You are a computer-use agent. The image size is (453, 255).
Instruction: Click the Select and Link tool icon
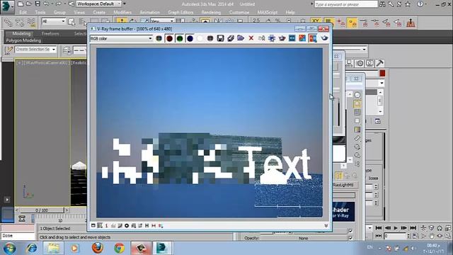click(x=8, y=22)
